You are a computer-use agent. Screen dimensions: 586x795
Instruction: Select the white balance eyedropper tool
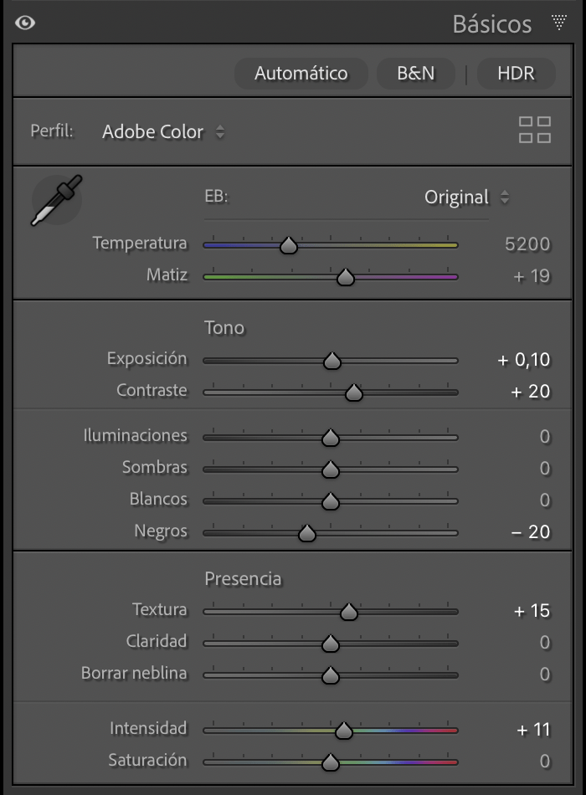tap(56, 201)
